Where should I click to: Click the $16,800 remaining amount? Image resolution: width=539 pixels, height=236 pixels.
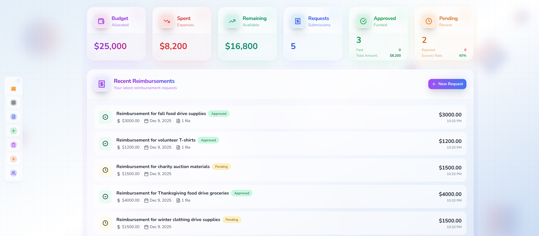(241, 46)
